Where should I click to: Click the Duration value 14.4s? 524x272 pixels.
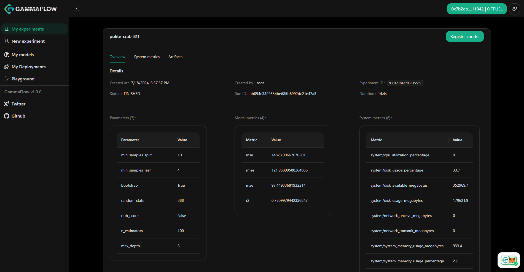tap(382, 94)
